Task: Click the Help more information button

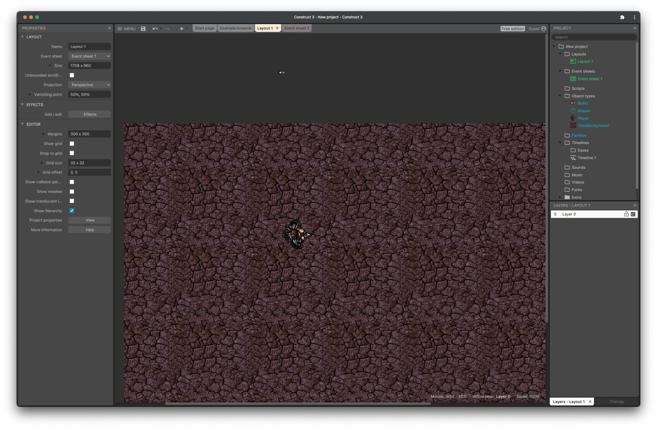Action: coord(90,230)
